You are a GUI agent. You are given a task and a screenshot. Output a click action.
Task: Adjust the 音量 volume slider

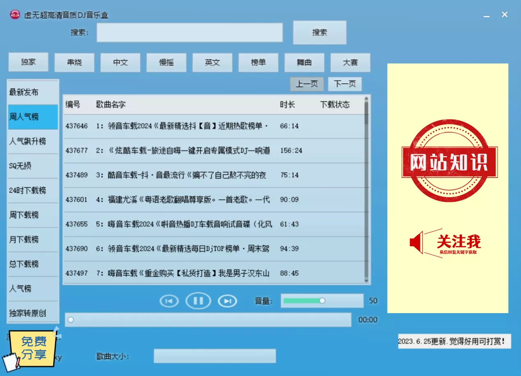322,301
